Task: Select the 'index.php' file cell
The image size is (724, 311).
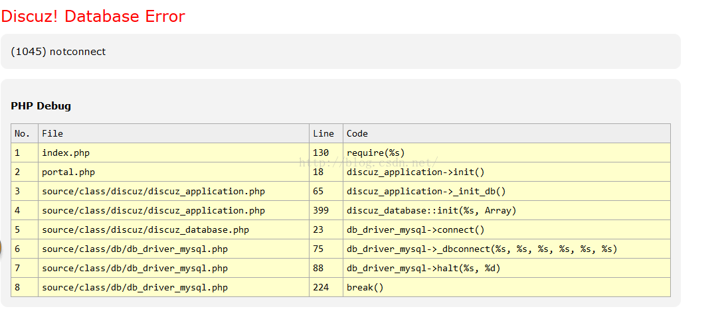Action: [x=173, y=153]
